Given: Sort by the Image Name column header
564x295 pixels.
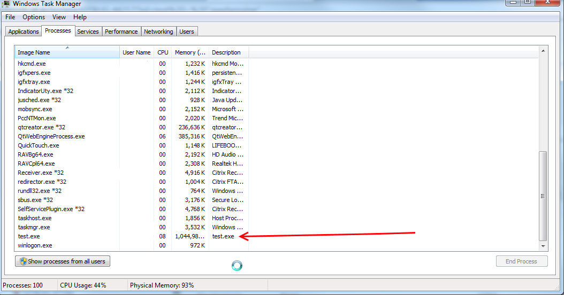Looking at the screenshot, I should 67,52.
